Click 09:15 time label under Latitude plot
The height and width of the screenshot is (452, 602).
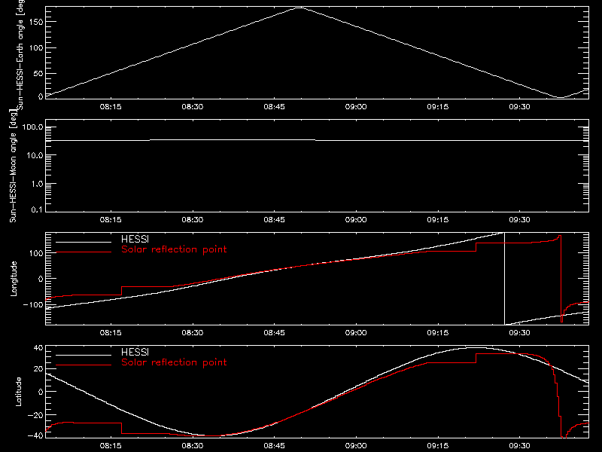438,446
